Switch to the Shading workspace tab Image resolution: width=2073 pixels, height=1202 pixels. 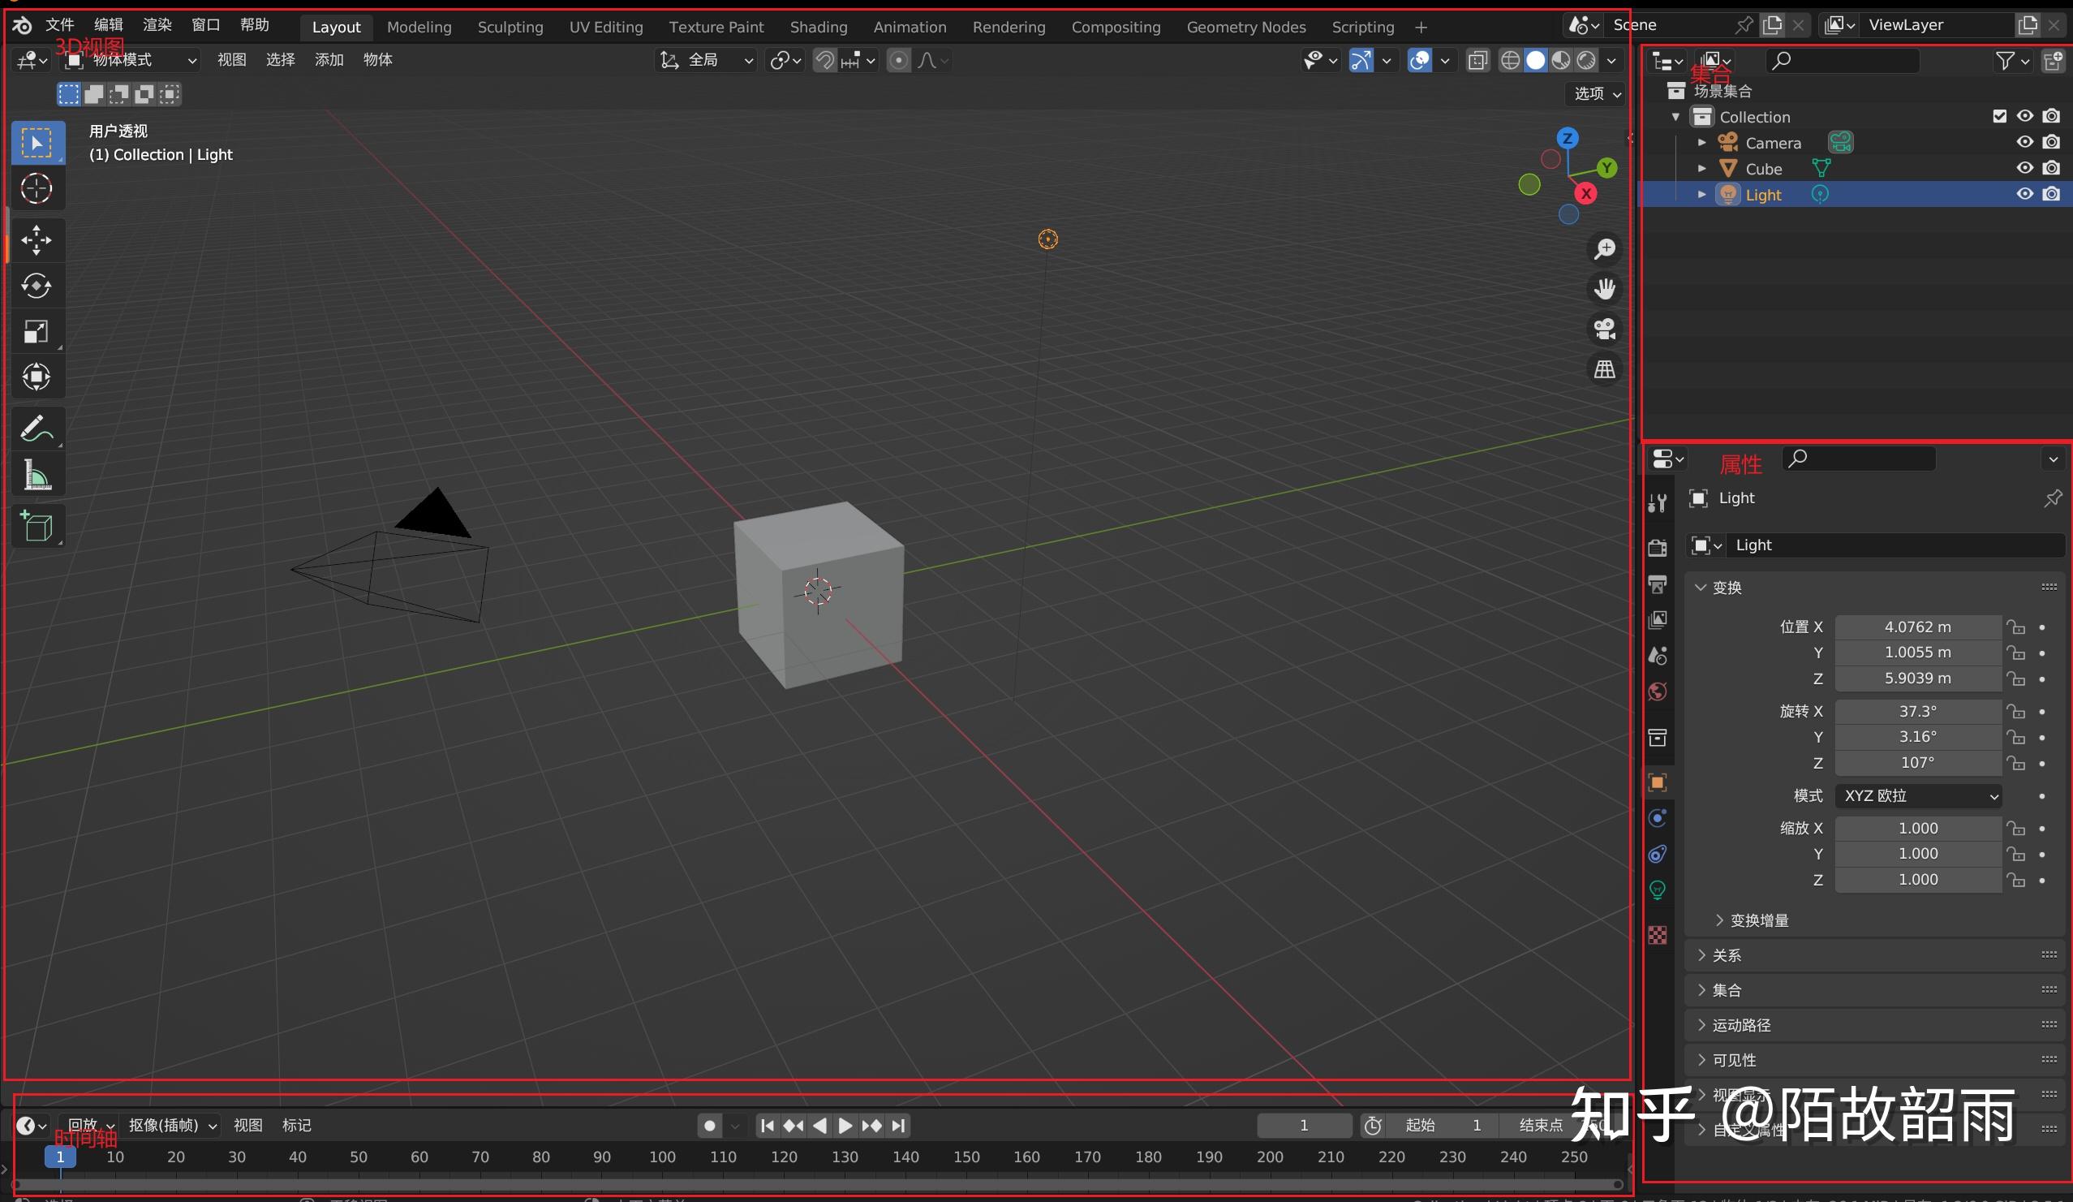pyautogui.click(x=819, y=27)
